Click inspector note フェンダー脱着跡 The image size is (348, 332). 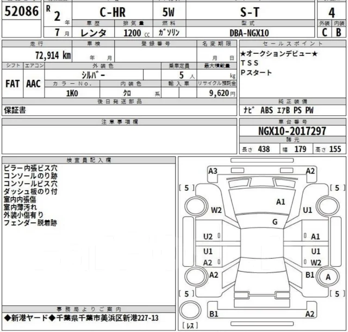30,223
